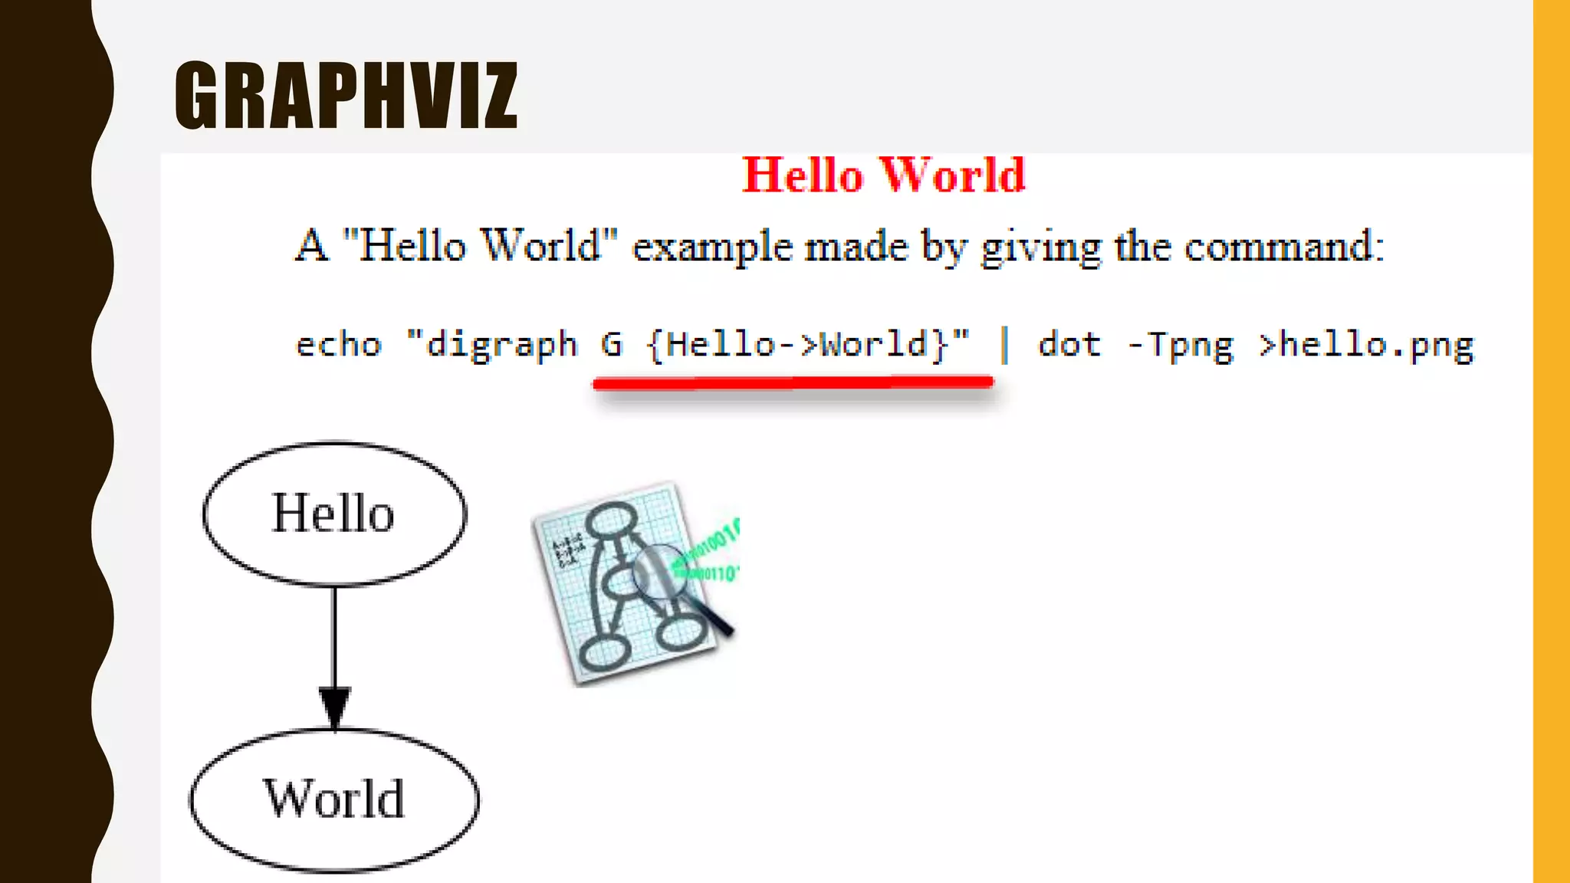Screen dimensions: 1570x883
Task: Select the World node ellipse in graph
Action: [334, 799]
